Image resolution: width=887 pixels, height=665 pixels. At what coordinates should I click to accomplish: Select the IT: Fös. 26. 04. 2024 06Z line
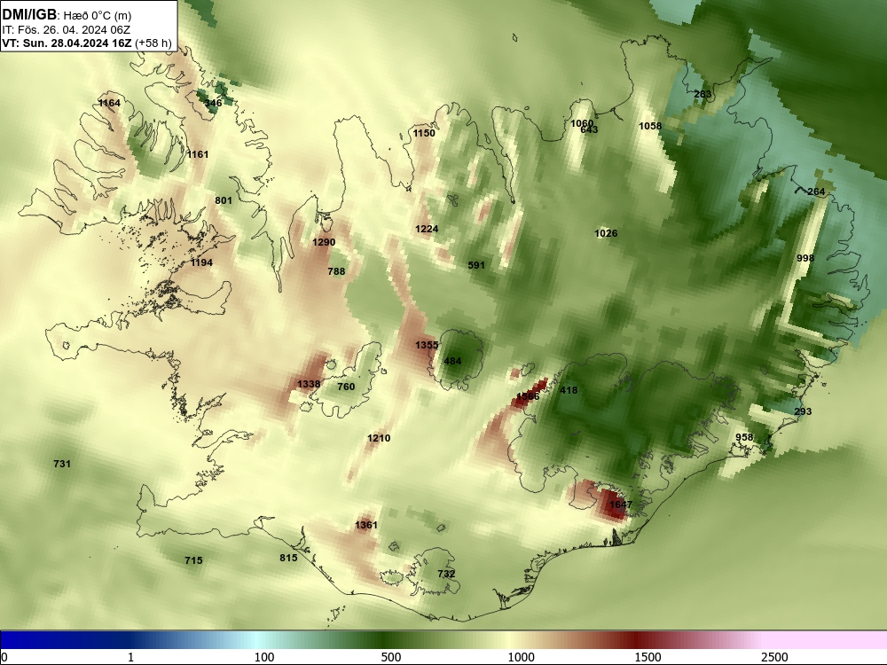[67, 30]
